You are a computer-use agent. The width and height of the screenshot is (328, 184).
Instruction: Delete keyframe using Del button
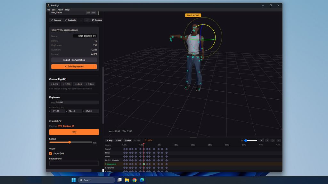click(119, 141)
